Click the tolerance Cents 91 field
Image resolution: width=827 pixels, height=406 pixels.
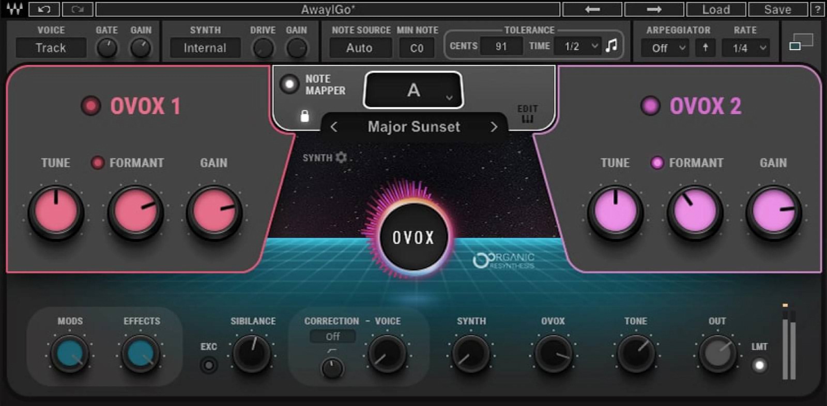click(501, 46)
